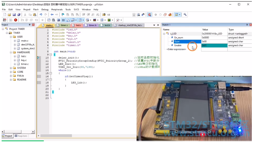Open the editor tab list dropdown
This screenshot has height=142, width=253.
pos(154,25)
